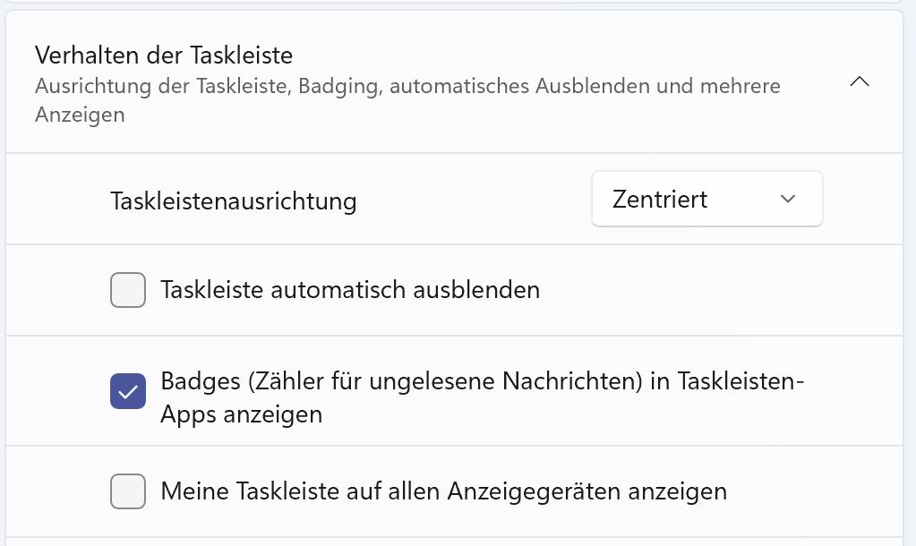Enable Taskleiste automatisch ausblenden checkbox
Screen dimensions: 916x546
pyautogui.click(x=128, y=290)
